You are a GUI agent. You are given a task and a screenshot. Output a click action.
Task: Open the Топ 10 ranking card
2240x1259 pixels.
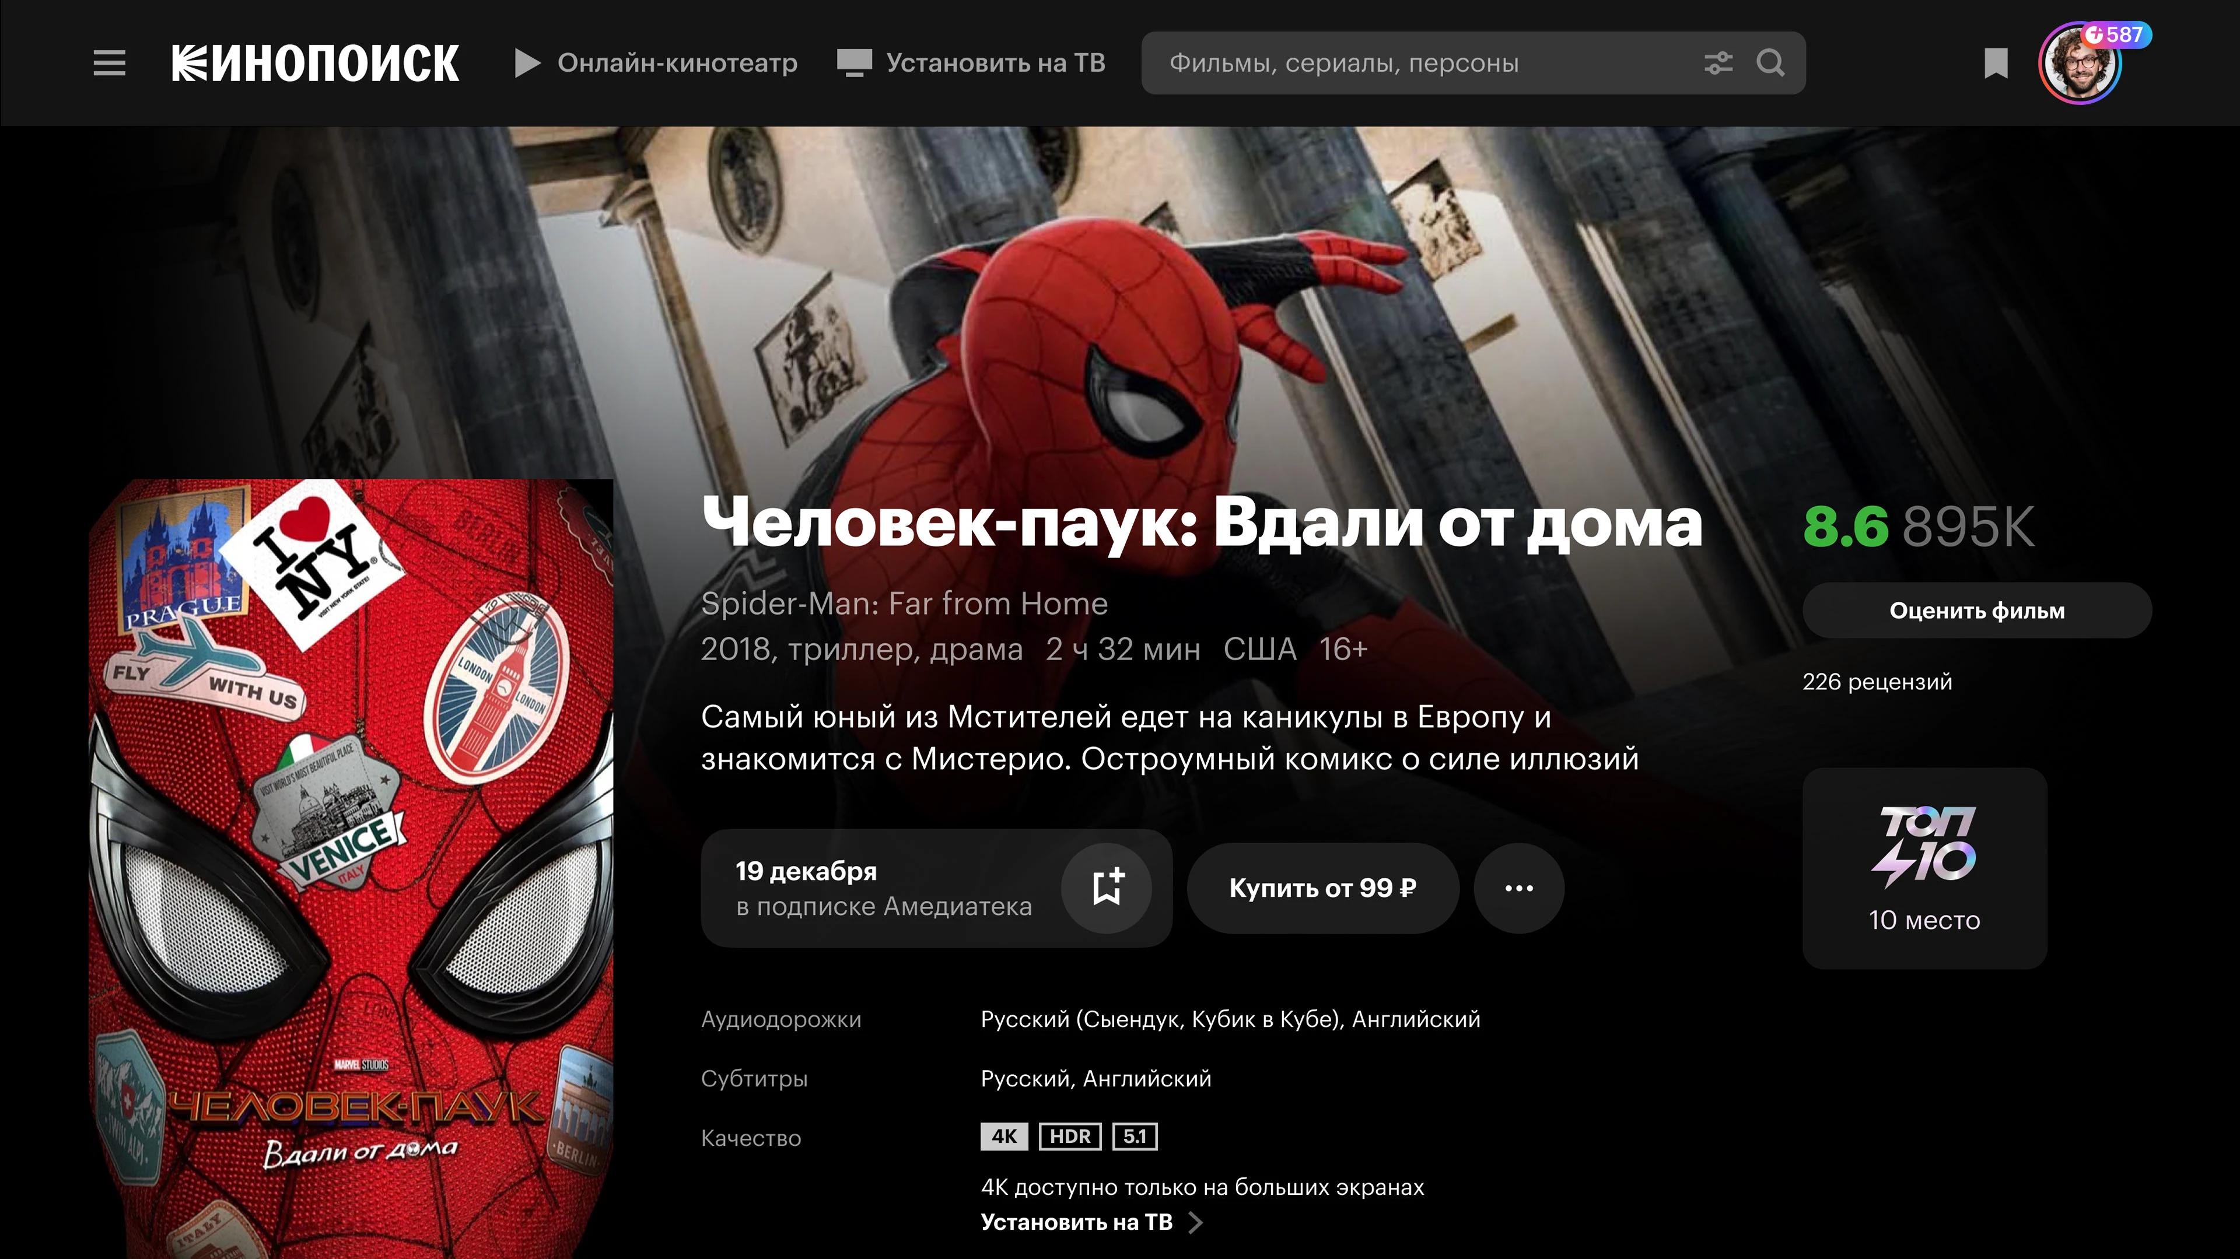[x=1924, y=868]
